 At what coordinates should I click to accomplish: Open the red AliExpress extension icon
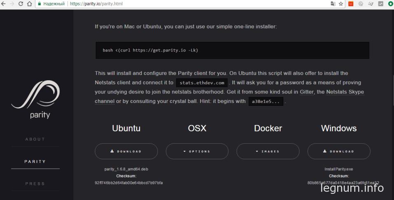[x=351, y=4]
